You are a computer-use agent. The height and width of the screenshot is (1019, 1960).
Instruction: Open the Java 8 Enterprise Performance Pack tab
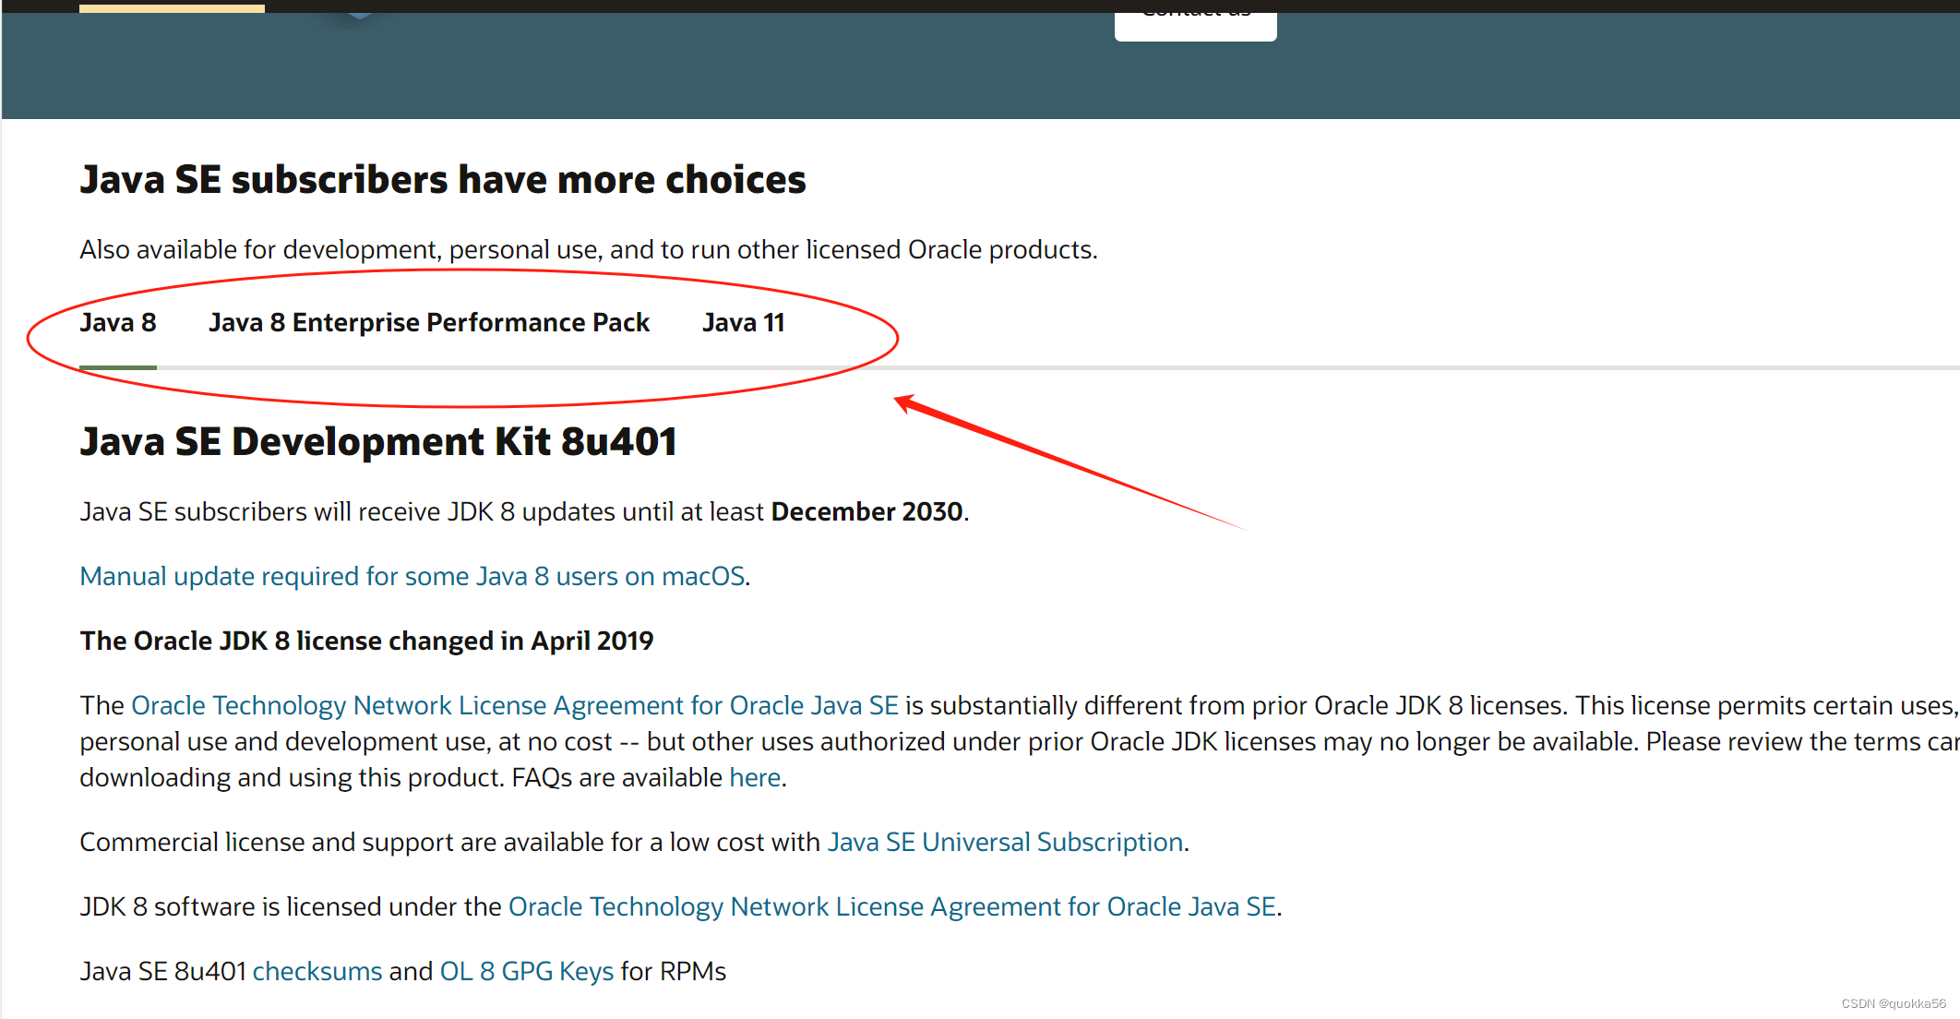tap(429, 323)
